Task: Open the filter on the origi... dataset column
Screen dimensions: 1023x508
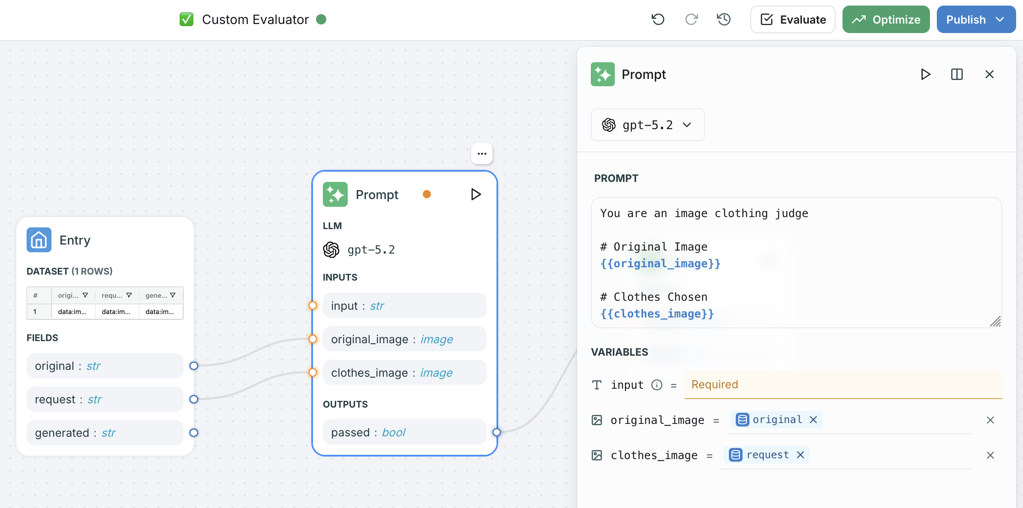Action: [85, 295]
